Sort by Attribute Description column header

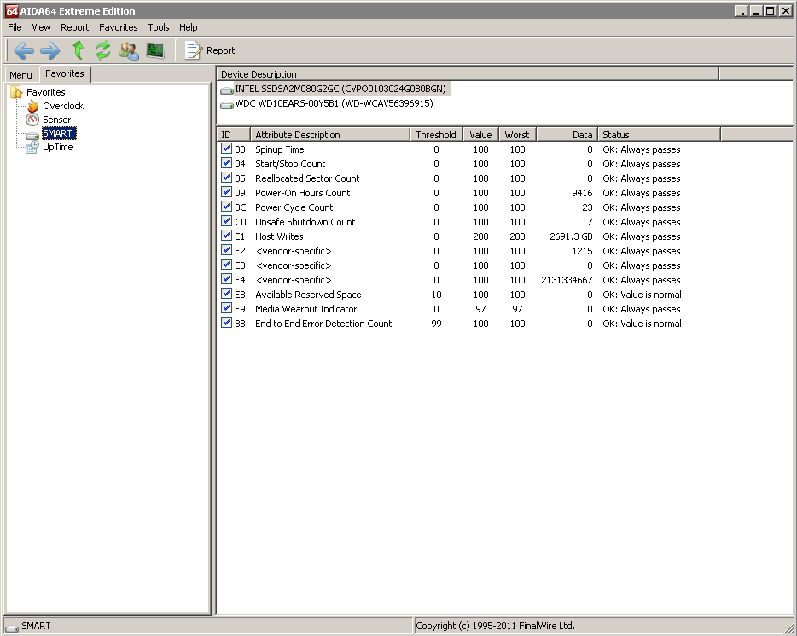click(330, 135)
